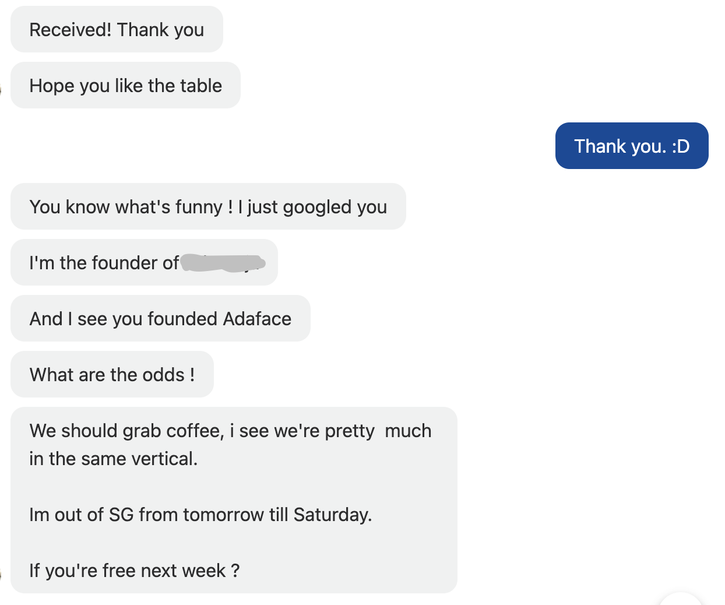The width and height of the screenshot is (725, 605).
Task: Click the "We should grab coffee" line
Action: [230, 431]
